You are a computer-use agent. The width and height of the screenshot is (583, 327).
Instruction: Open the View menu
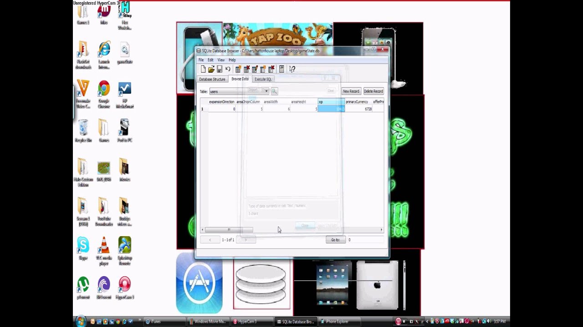coord(221,60)
